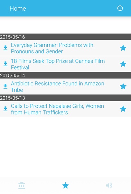Click the Home title in header

(x=18, y=8)
